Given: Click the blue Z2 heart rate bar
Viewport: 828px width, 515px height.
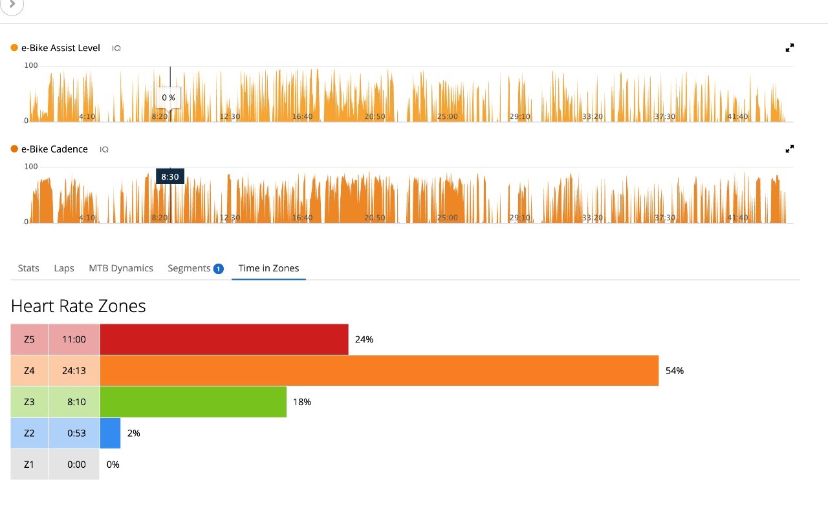Looking at the screenshot, I should tap(110, 433).
